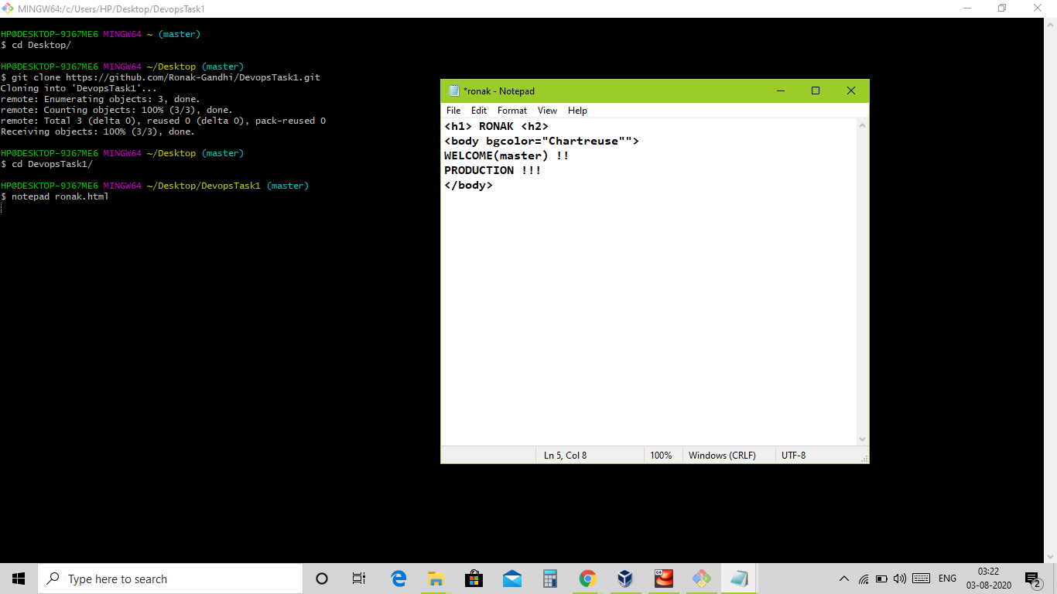1057x594 pixels.
Task: Open the Edit menu in Notepad
Action: coord(478,110)
